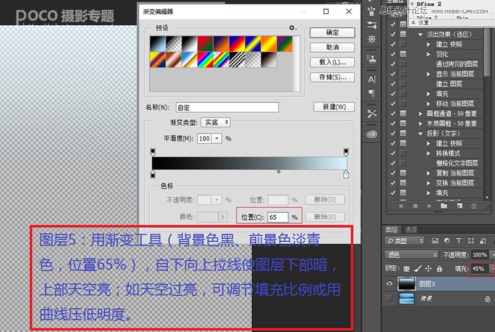Viewport: 495px width, 332px height.
Task: Collapse the 淡出效果（选区） action
Action: [x=420, y=34]
